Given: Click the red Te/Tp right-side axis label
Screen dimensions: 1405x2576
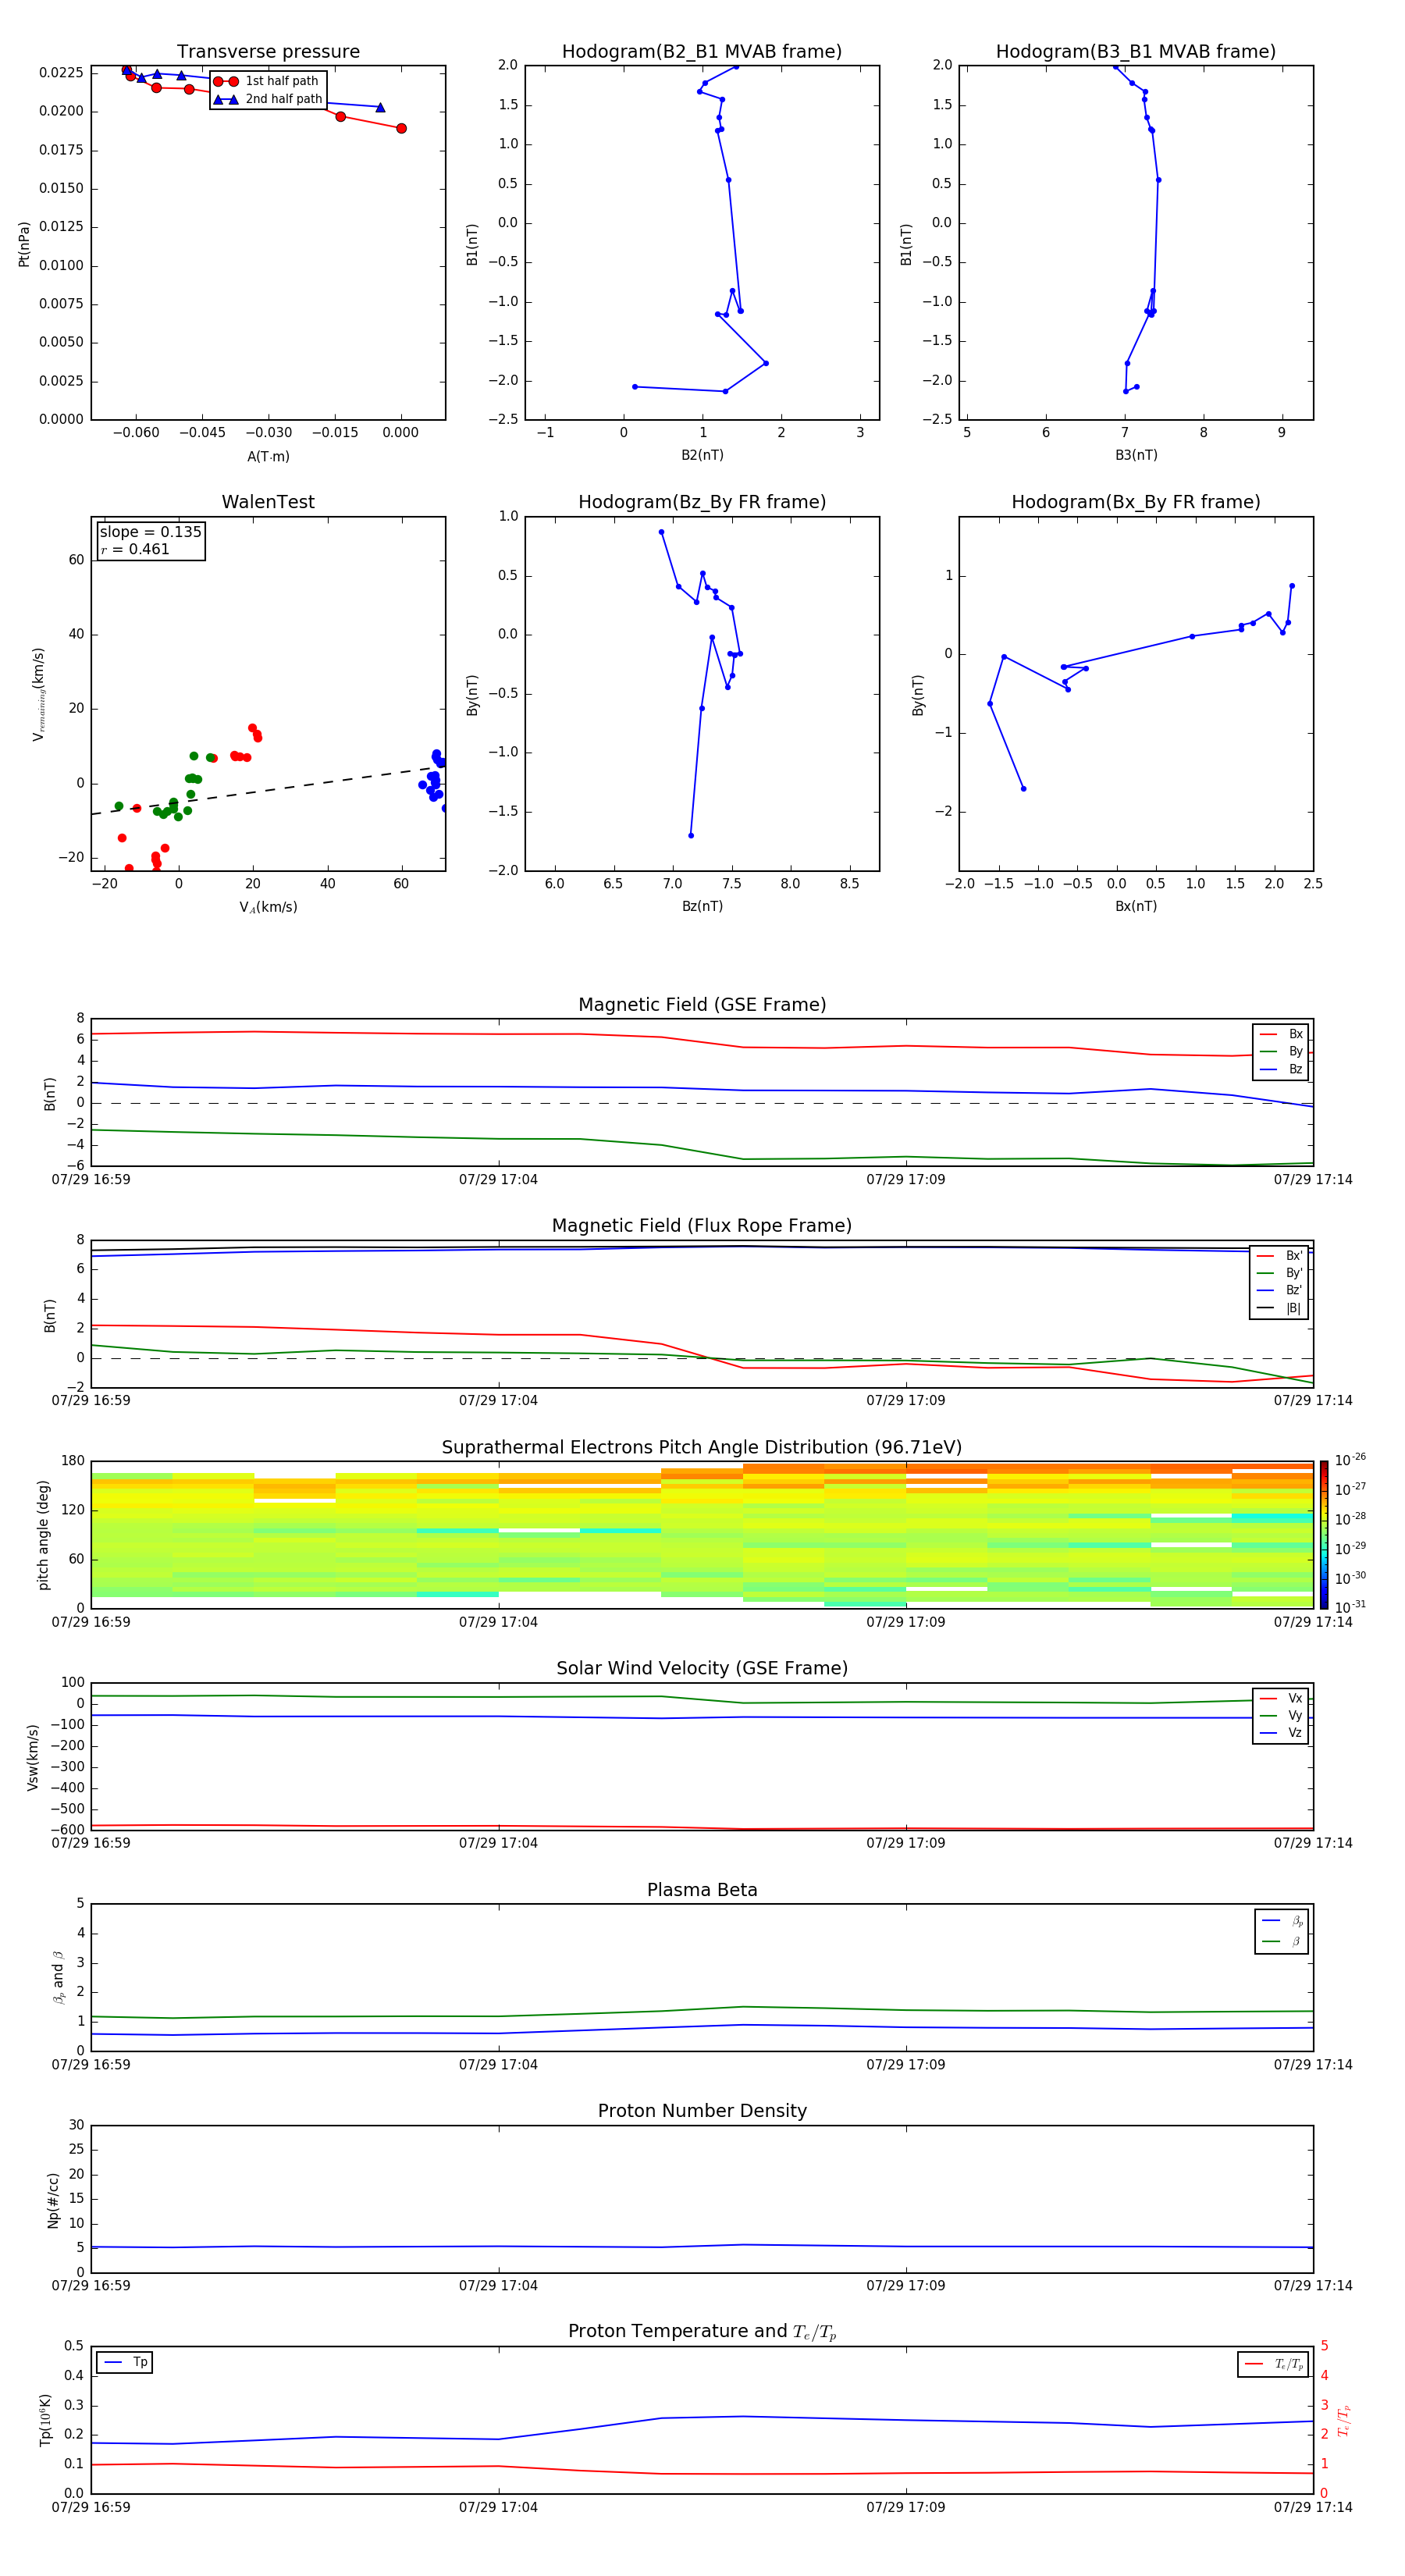Looking at the screenshot, I should point(1344,2420).
